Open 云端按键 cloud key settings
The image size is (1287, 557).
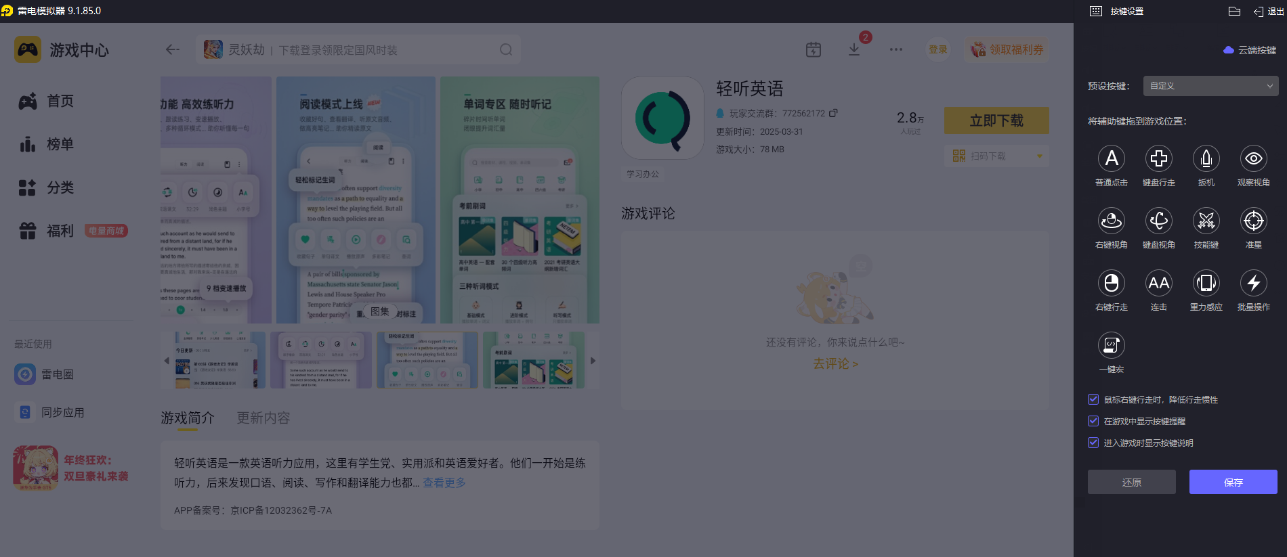click(1250, 50)
